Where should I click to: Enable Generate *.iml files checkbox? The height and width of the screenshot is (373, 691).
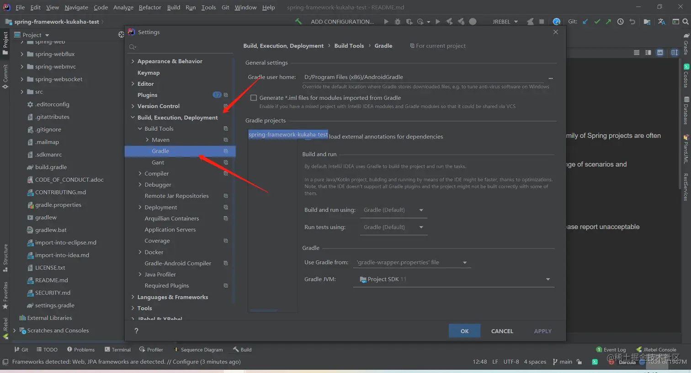click(254, 98)
